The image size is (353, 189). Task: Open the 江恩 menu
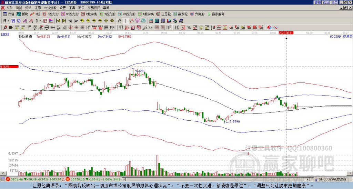tap(38, 8)
